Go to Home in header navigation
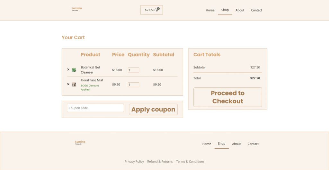This screenshot has height=170, width=329. pos(210,10)
